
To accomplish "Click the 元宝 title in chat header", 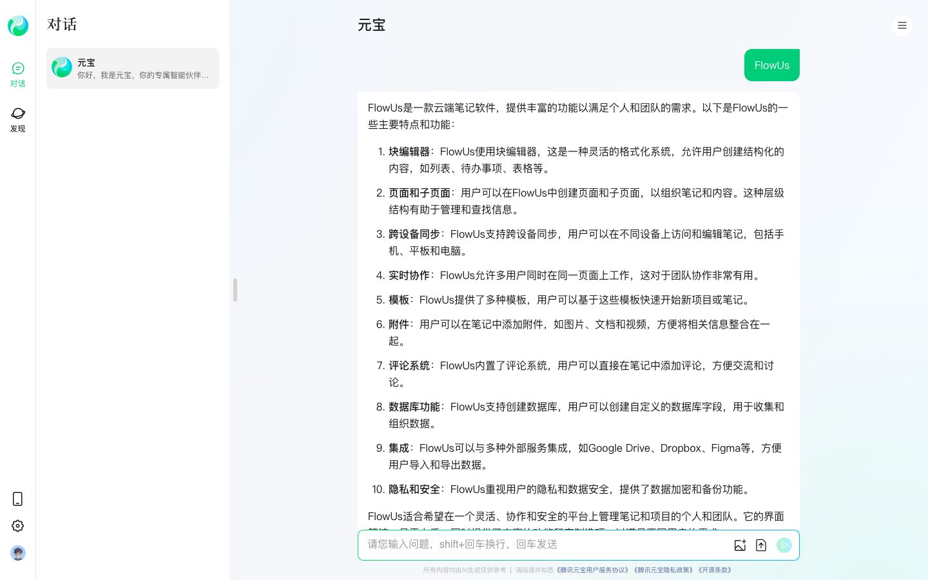I will tap(372, 25).
